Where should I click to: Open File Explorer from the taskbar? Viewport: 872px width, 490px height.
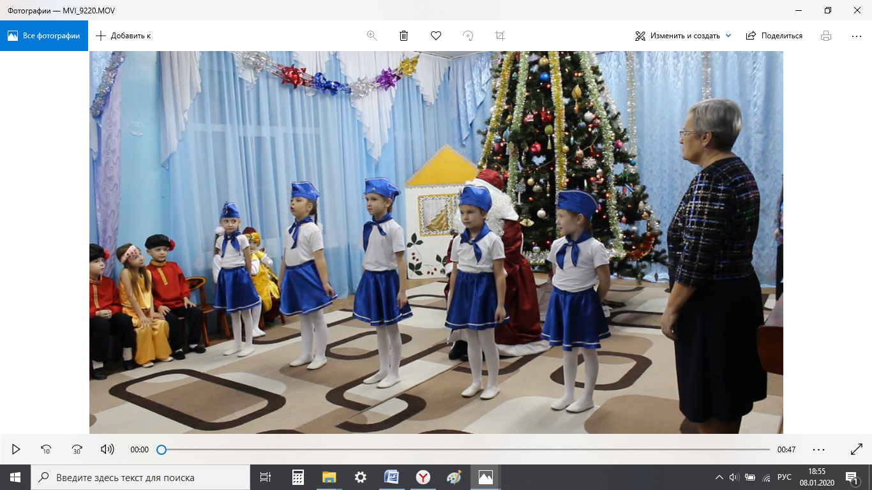(x=329, y=477)
